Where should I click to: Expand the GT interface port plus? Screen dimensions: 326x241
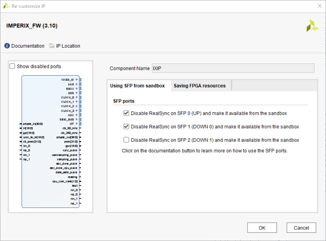pyautogui.click(x=76, y=124)
